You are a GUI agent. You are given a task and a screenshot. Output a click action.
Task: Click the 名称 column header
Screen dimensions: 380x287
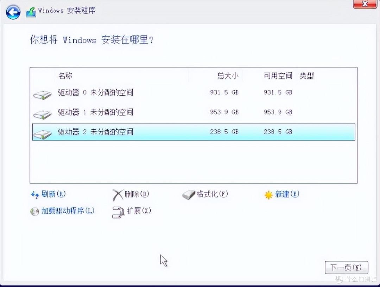click(x=65, y=76)
